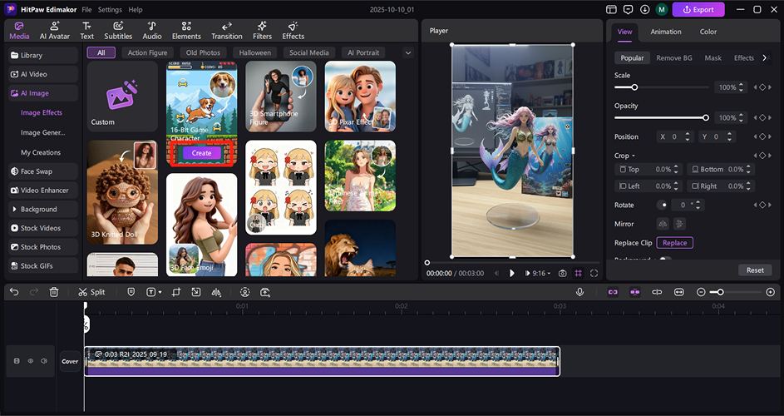Screen dimensions: 784x416
Task: Click the Opacity slider handle
Action: tap(706, 117)
